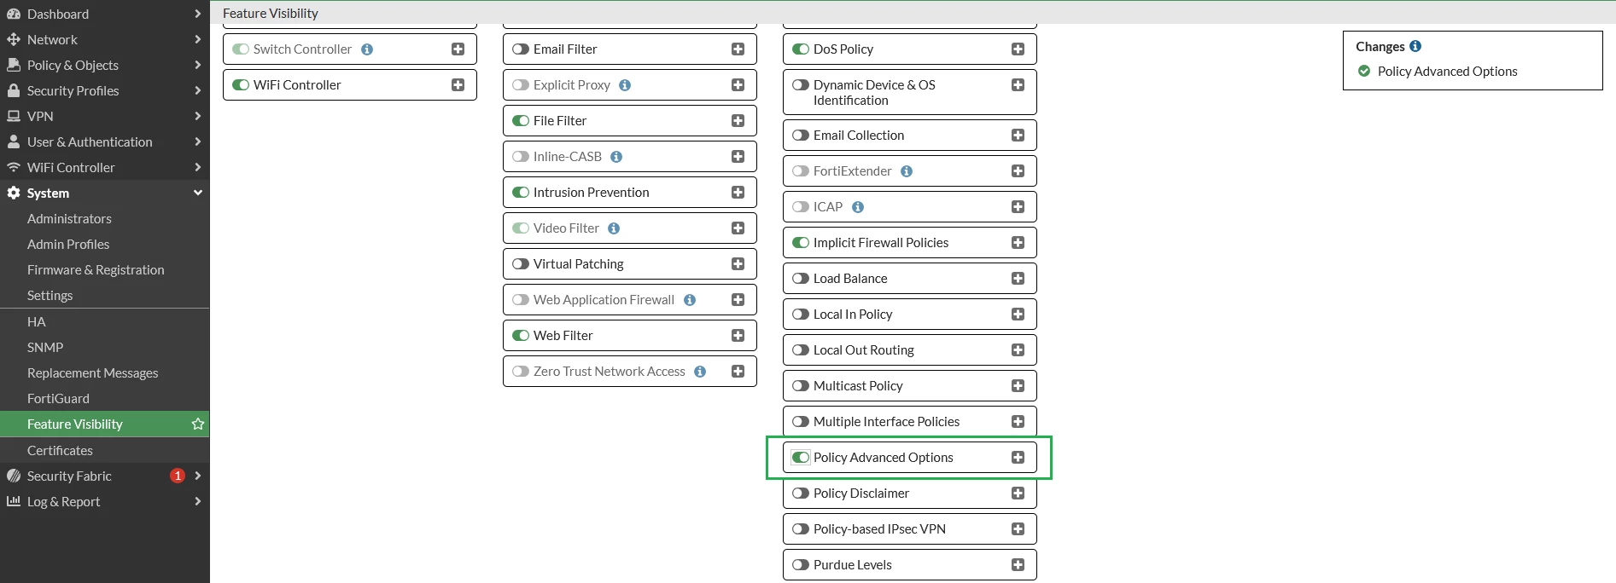Click info icon beside Web Application Firewall

coord(690,300)
